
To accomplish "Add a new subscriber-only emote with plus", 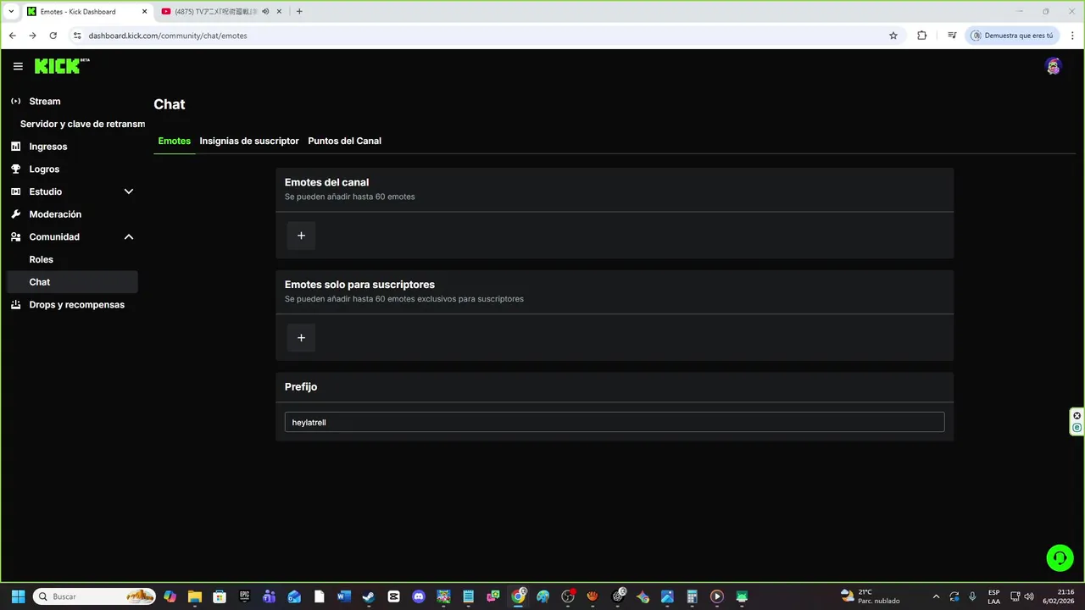I will coord(301,338).
